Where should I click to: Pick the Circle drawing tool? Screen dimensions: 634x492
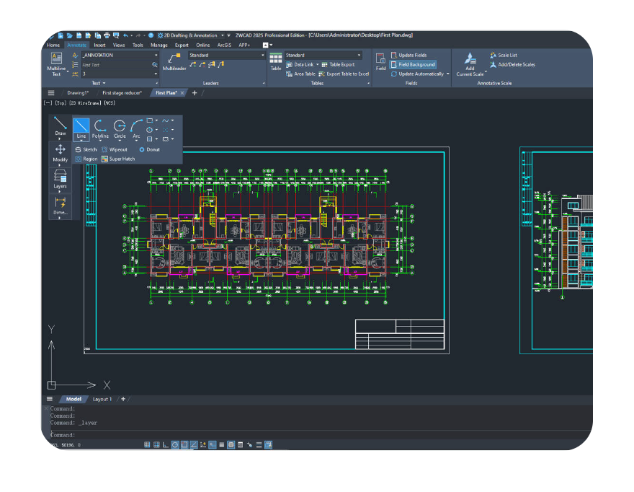120,129
